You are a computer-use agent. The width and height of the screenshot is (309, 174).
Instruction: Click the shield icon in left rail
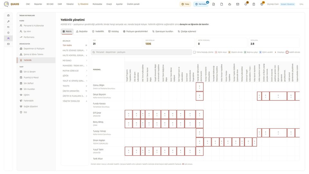coord(8,33)
